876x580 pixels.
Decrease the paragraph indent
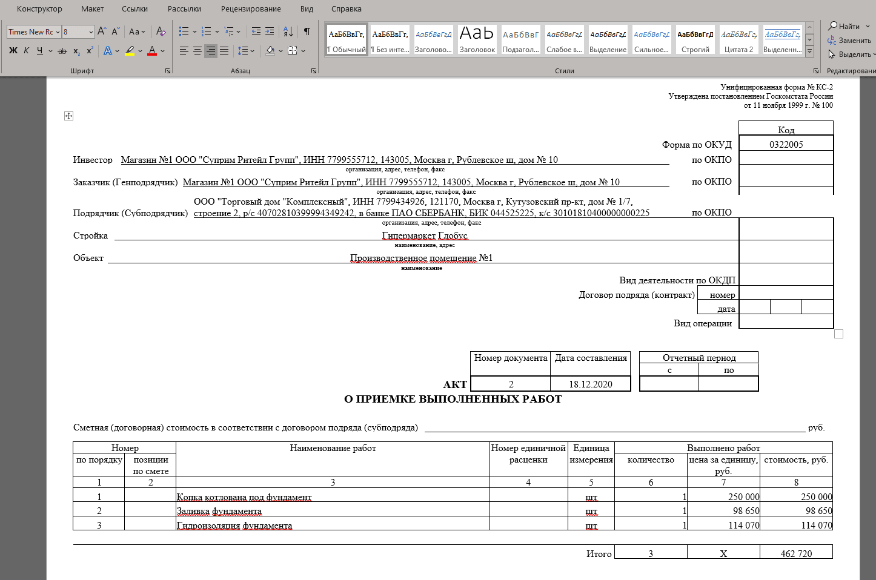coord(256,31)
